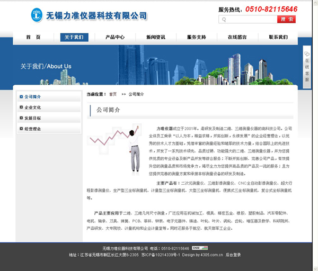Click the footer company name text

click(x=125, y=248)
